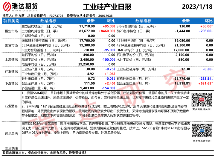Click the 现货市场 category cell
The width and height of the screenshot is (215, 157).
coord(11,45)
